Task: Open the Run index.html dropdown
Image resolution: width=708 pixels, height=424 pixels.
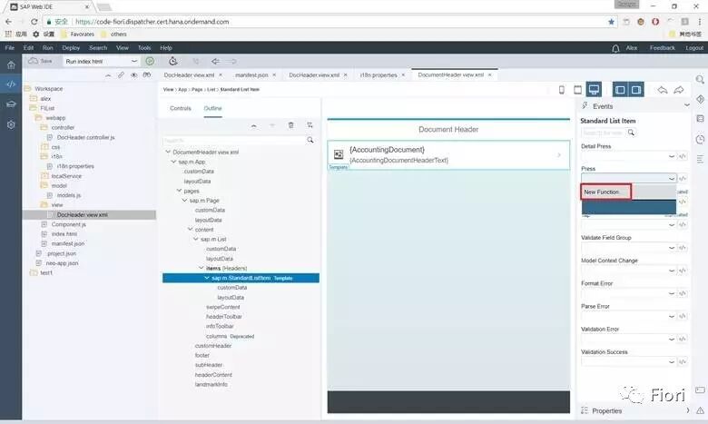Action: (134, 61)
